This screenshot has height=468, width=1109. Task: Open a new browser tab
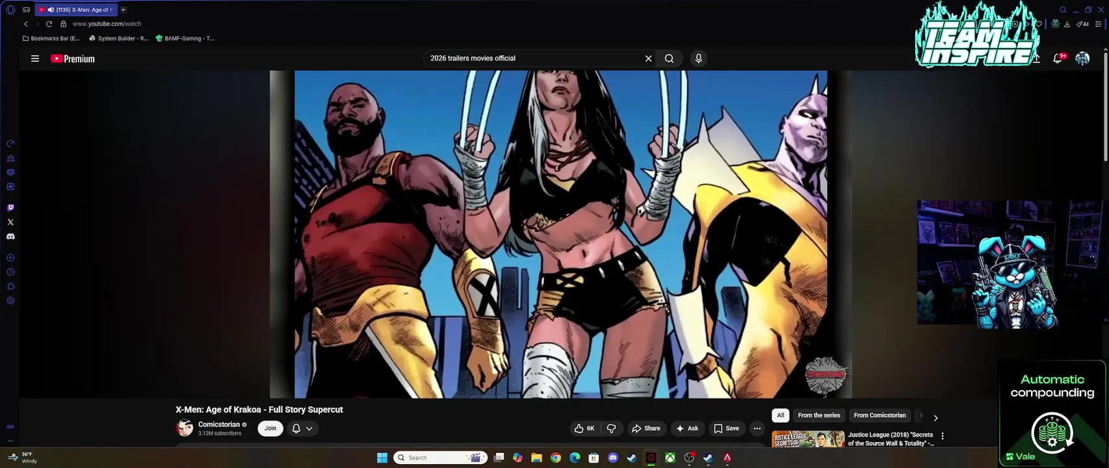pyautogui.click(x=123, y=10)
